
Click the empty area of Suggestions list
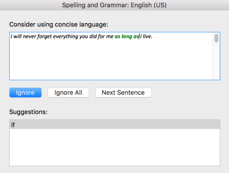coord(114,147)
